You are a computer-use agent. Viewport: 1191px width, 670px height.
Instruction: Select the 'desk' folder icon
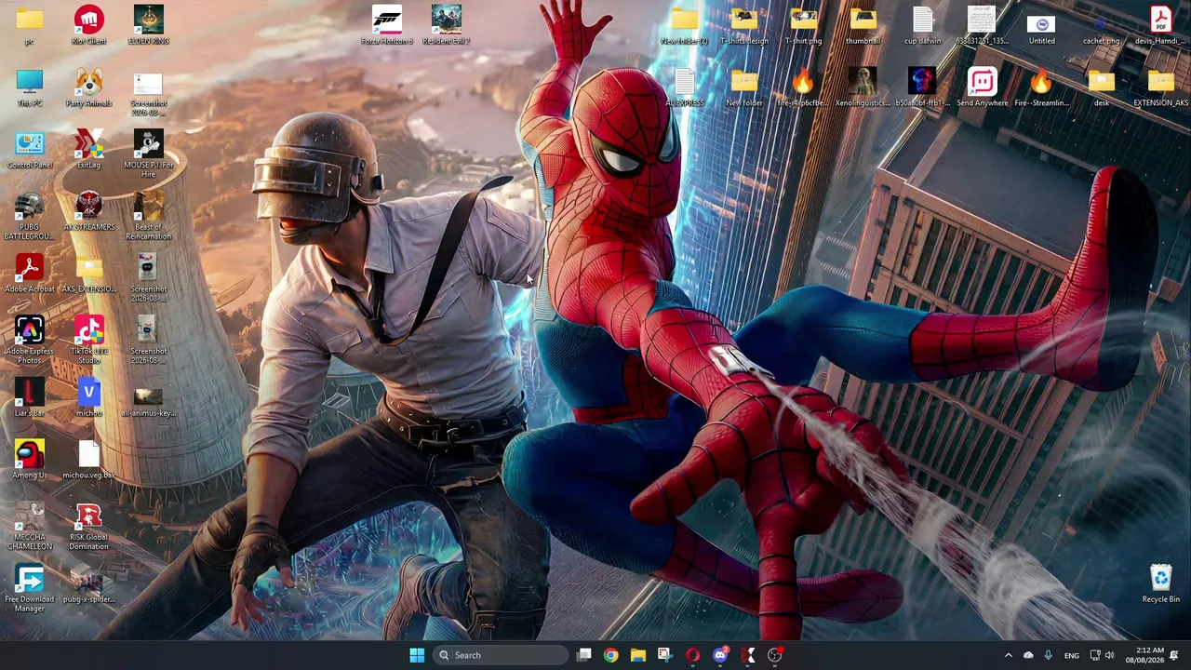(x=1102, y=87)
